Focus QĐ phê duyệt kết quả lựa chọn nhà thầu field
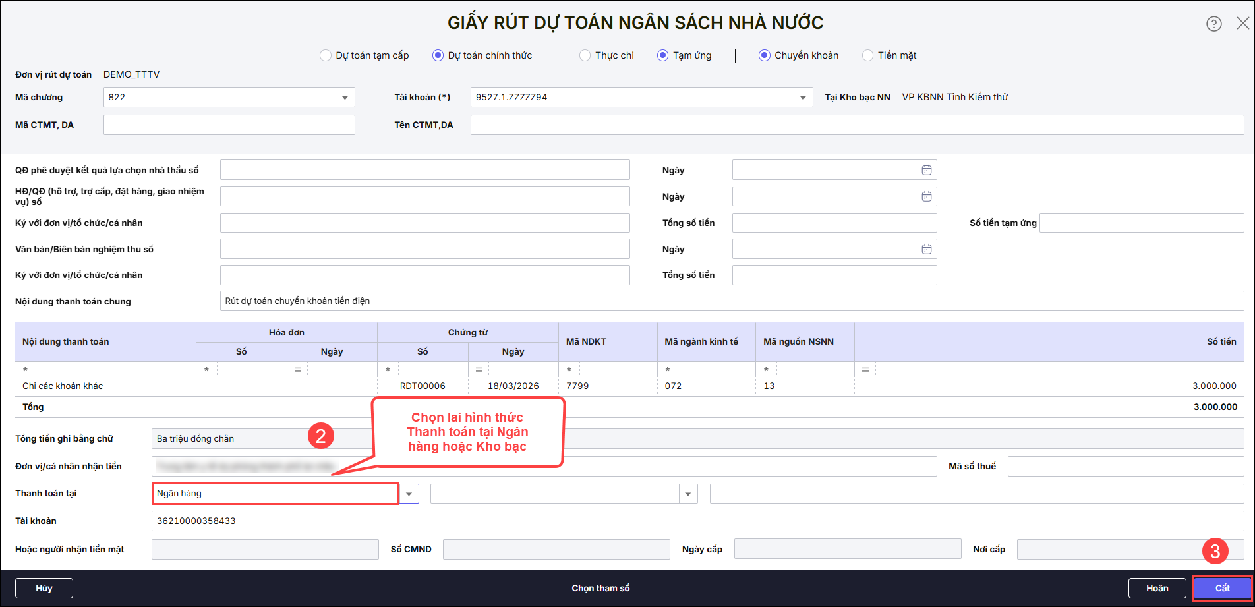 [x=425, y=170]
